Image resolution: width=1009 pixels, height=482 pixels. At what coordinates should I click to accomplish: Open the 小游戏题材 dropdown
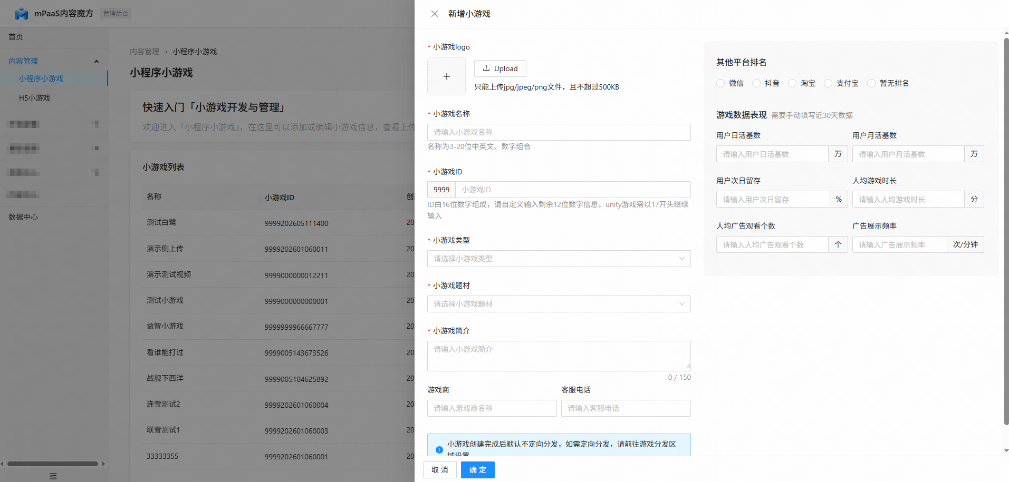pyautogui.click(x=559, y=304)
